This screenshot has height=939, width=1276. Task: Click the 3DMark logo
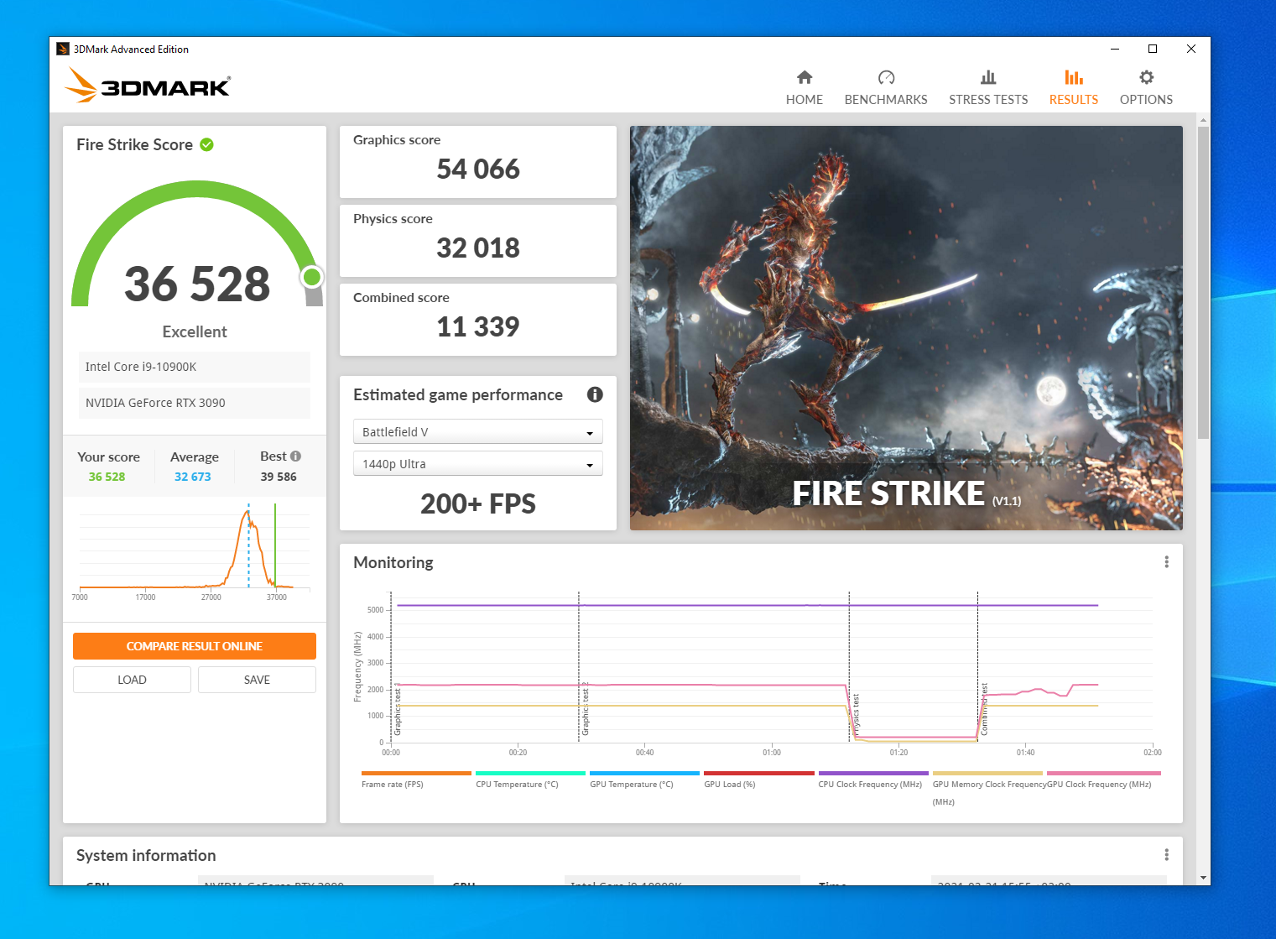tap(147, 85)
